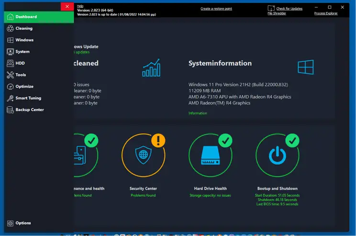The width and height of the screenshot is (356, 236).
Task: Click the Bootup and Shutdown label
Action: [x=278, y=188]
